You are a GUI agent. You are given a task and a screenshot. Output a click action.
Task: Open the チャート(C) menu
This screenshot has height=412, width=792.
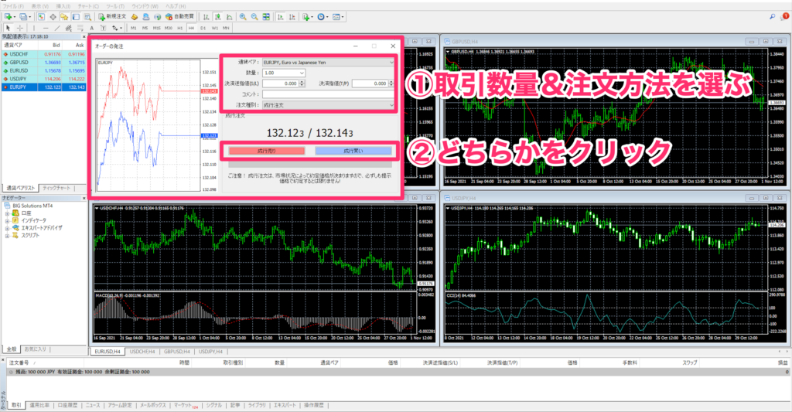point(88,6)
